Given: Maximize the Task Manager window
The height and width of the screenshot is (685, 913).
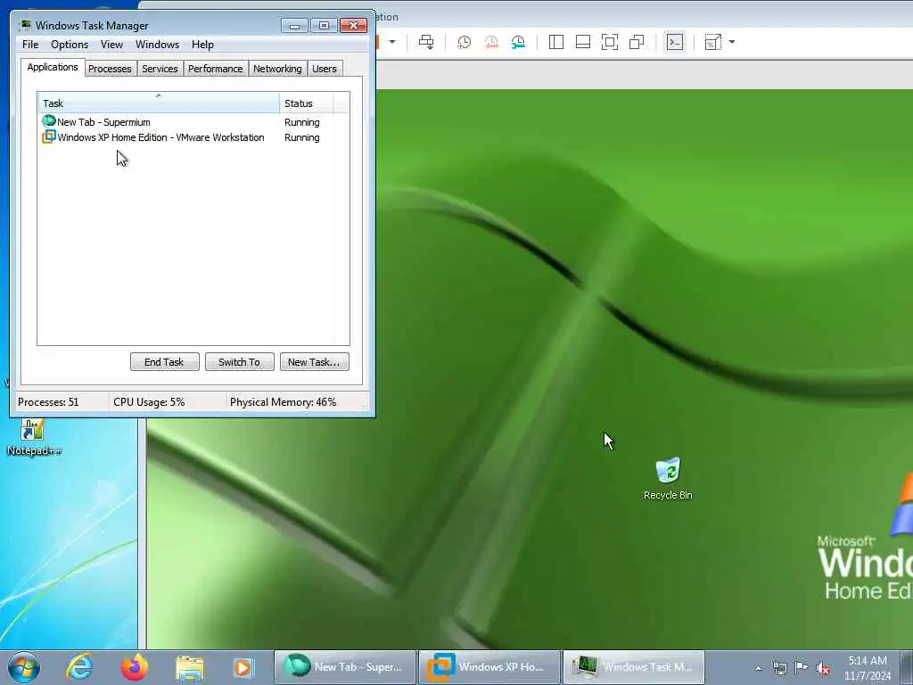Looking at the screenshot, I should click(324, 26).
